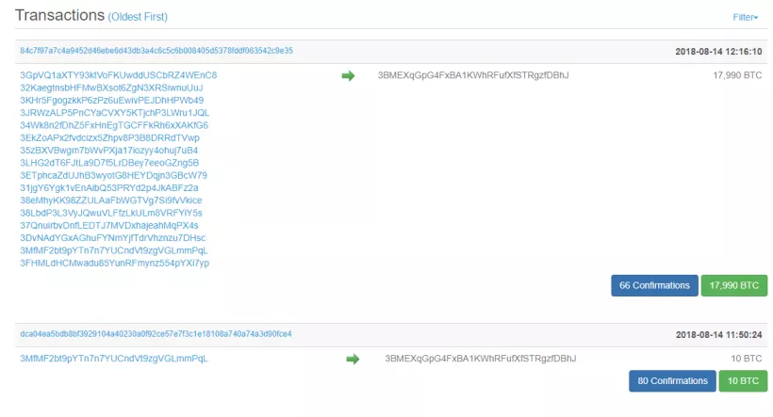
Task: Open input address starting with 37Qnuirbv
Action: (x=108, y=226)
